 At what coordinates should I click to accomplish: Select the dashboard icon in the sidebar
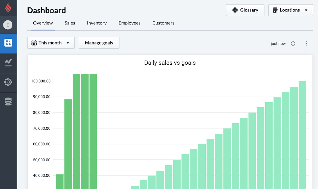point(8,43)
